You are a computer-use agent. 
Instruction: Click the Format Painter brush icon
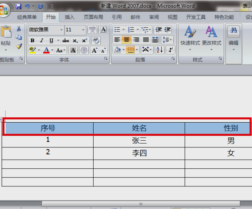(19, 46)
